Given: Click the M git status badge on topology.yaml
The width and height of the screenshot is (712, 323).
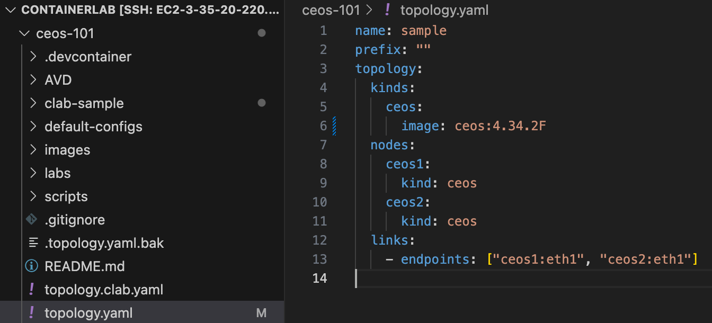Looking at the screenshot, I should (x=261, y=313).
